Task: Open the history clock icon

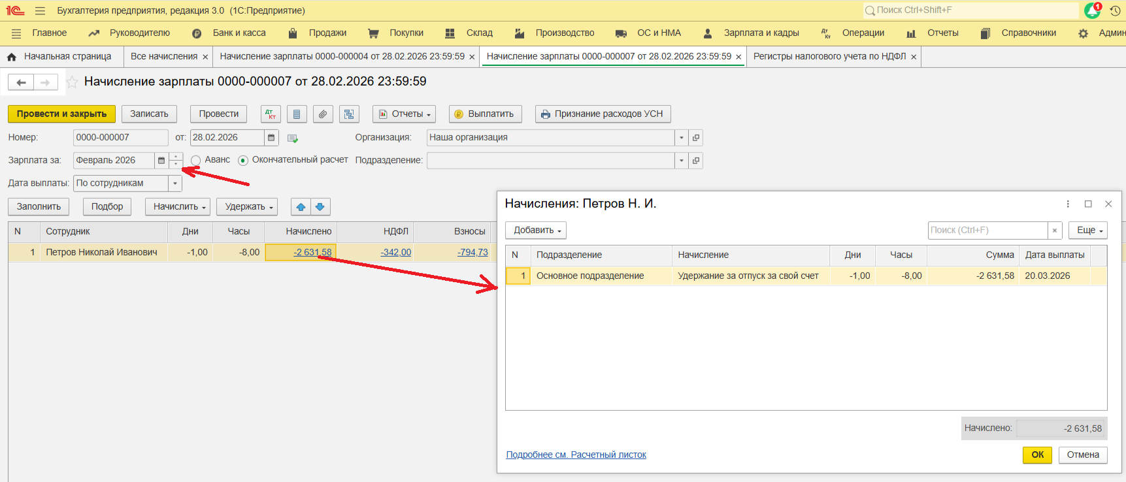Action: (1116, 11)
